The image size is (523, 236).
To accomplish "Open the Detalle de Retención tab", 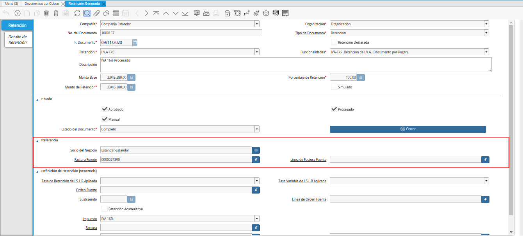I will point(18,39).
